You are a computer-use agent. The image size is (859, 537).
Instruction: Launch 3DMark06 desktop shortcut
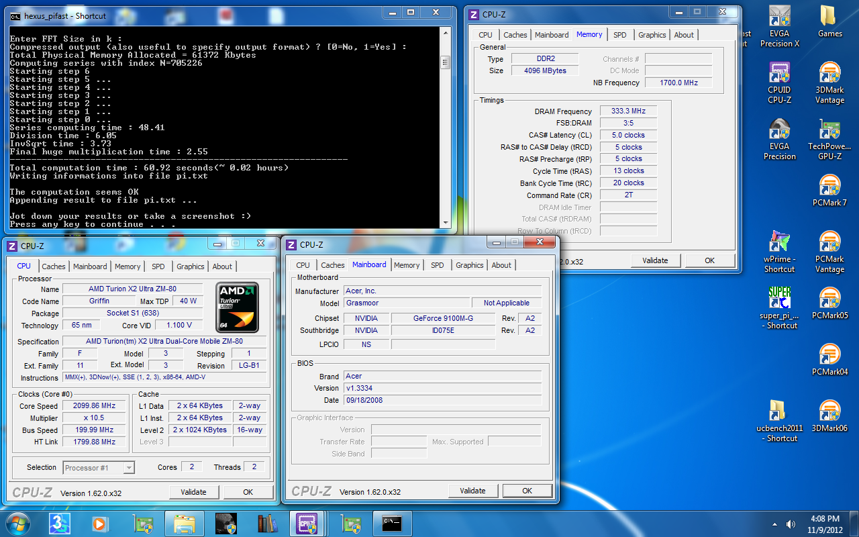(829, 416)
